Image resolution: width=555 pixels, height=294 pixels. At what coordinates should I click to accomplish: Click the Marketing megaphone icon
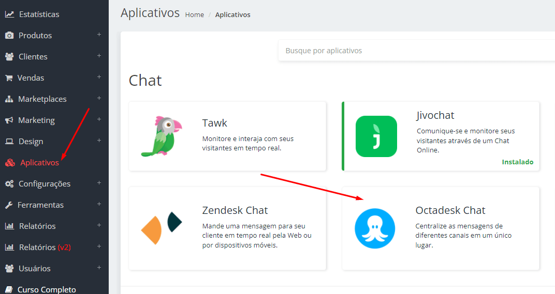(x=9, y=120)
